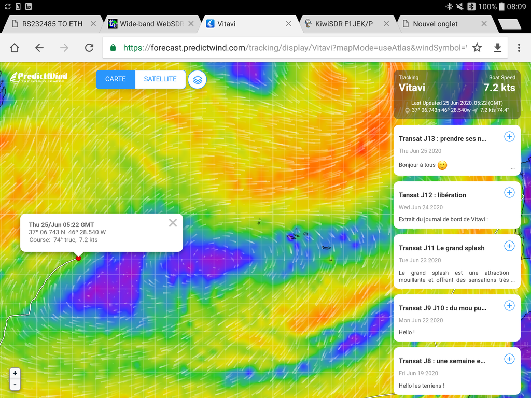Screen dimensions: 531x398
Task: Click Extrait du journal de bord excerpt
Action: pos(443,219)
